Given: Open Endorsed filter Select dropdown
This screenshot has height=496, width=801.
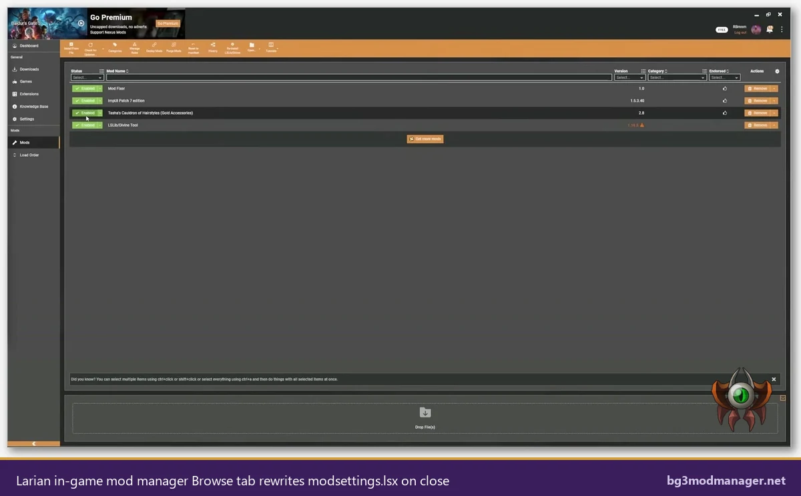Looking at the screenshot, I should tap(725, 77).
